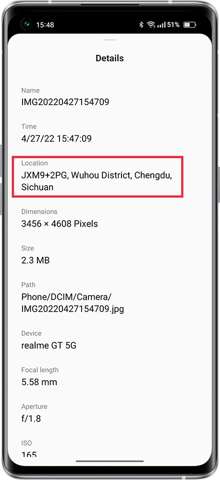
Task: Tap the Phone/DCIM/Camera file path
Action: pyautogui.click(x=73, y=303)
